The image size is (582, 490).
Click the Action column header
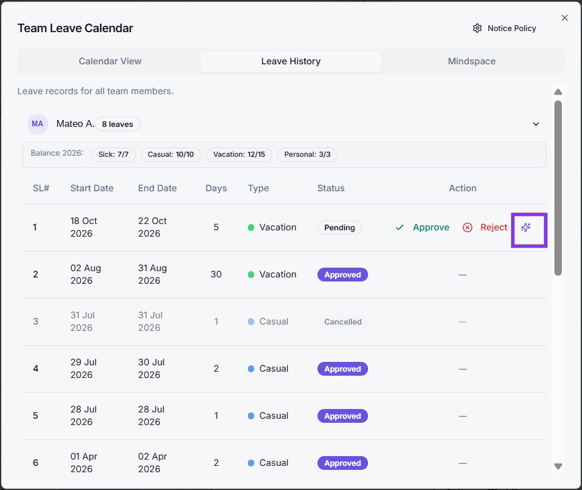(462, 188)
